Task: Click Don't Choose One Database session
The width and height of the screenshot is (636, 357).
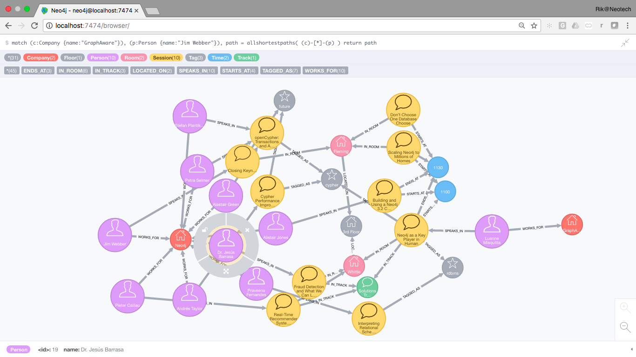Action: (x=403, y=110)
